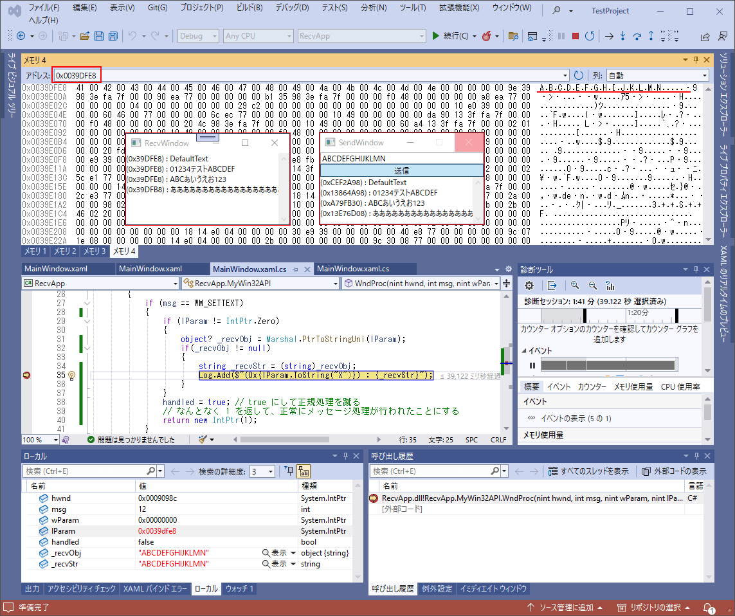Click 表示 next to _recvStr value
Image resolution: width=735 pixels, height=616 pixels.
point(278,564)
